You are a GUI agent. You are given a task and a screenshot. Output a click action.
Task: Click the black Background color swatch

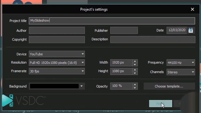click(54, 86)
